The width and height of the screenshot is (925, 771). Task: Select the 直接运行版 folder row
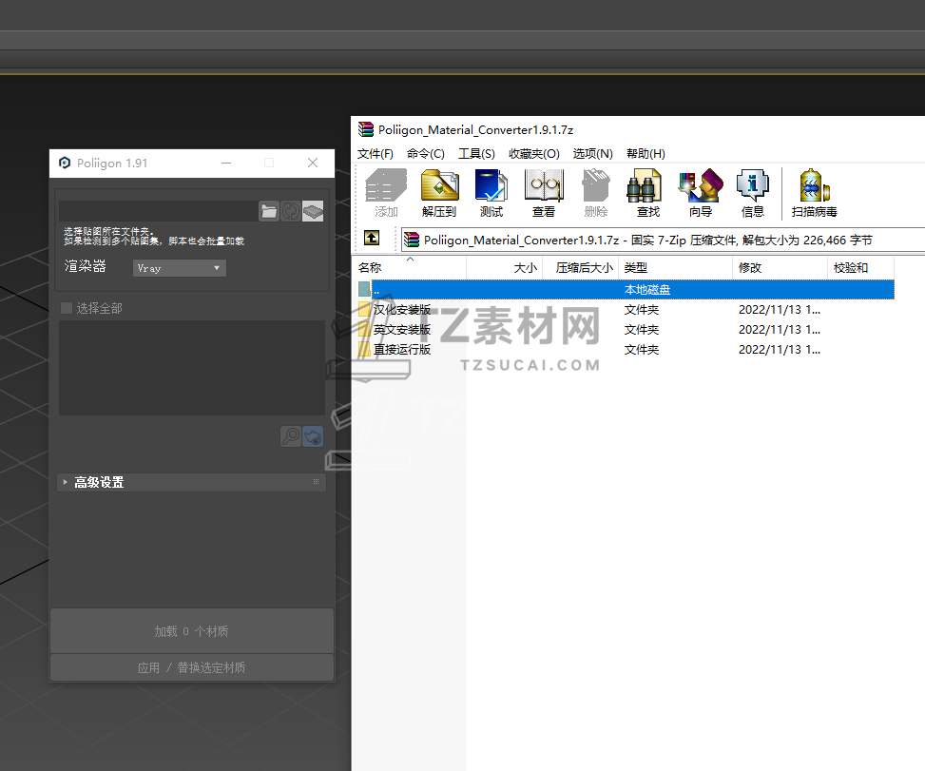pyautogui.click(x=626, y=350)
